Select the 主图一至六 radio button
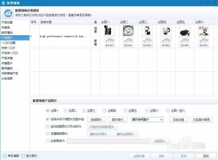 (168, 111)
